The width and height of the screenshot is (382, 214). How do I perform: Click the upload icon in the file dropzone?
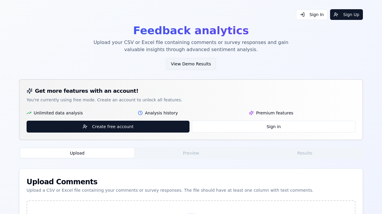pos(191,213)
